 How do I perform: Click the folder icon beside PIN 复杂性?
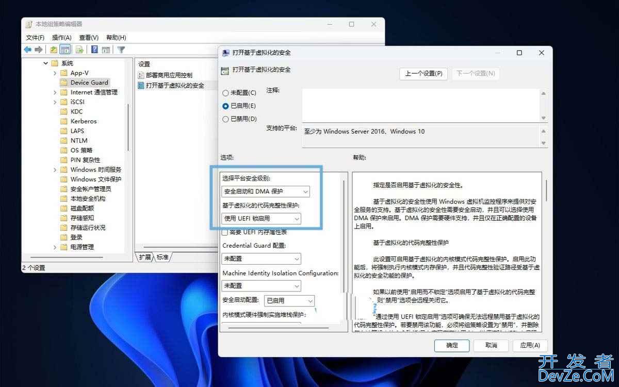tap(64, 160)
